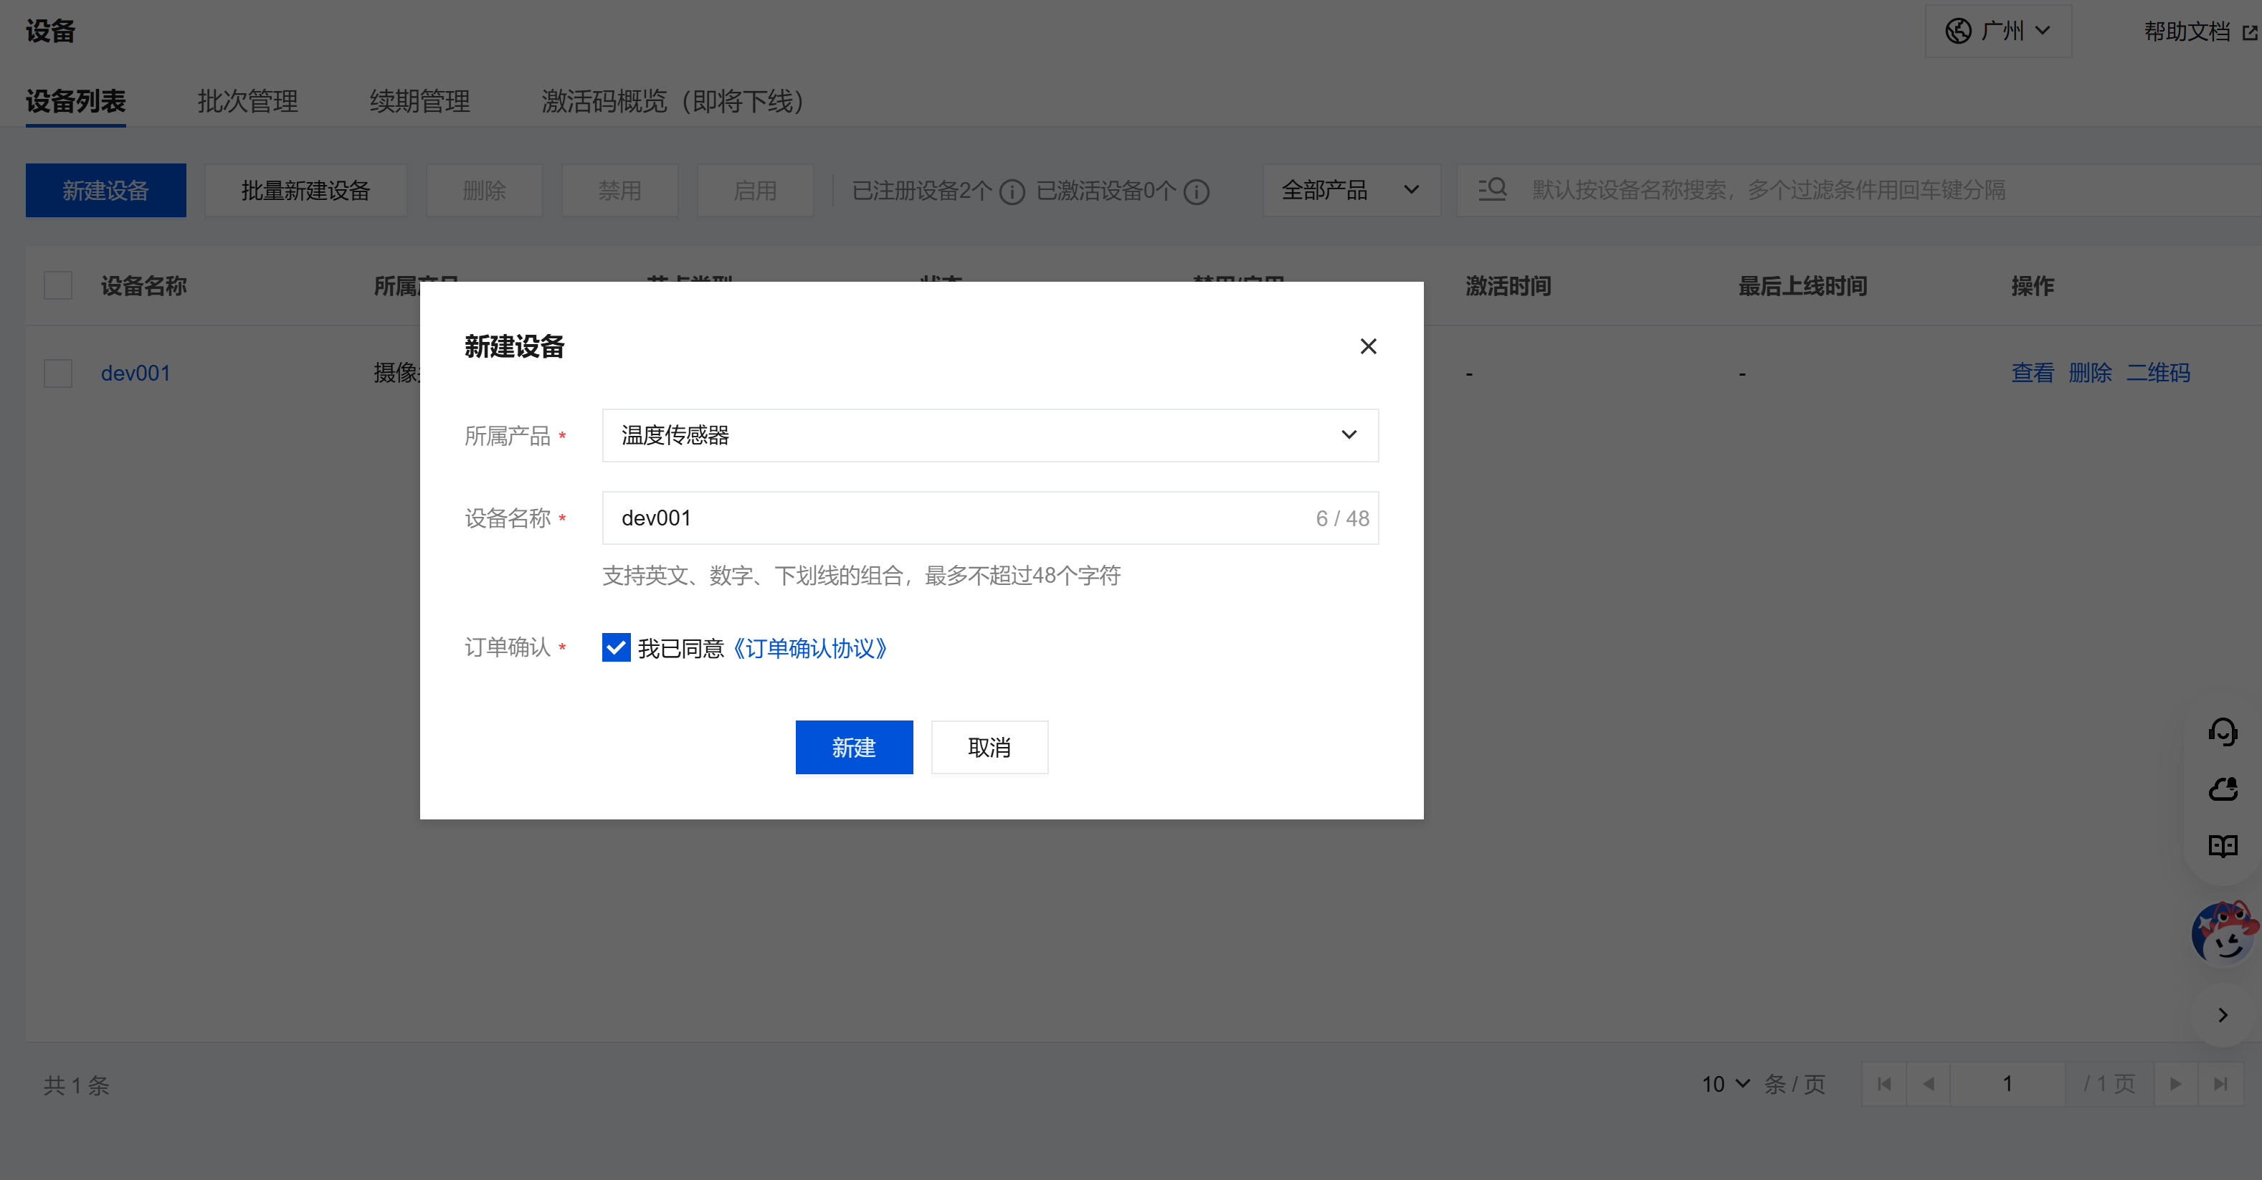This screenshot has height=1180, width=2262.
Task: Open the 《订单确认协议》 link
Action: [809, 649]
